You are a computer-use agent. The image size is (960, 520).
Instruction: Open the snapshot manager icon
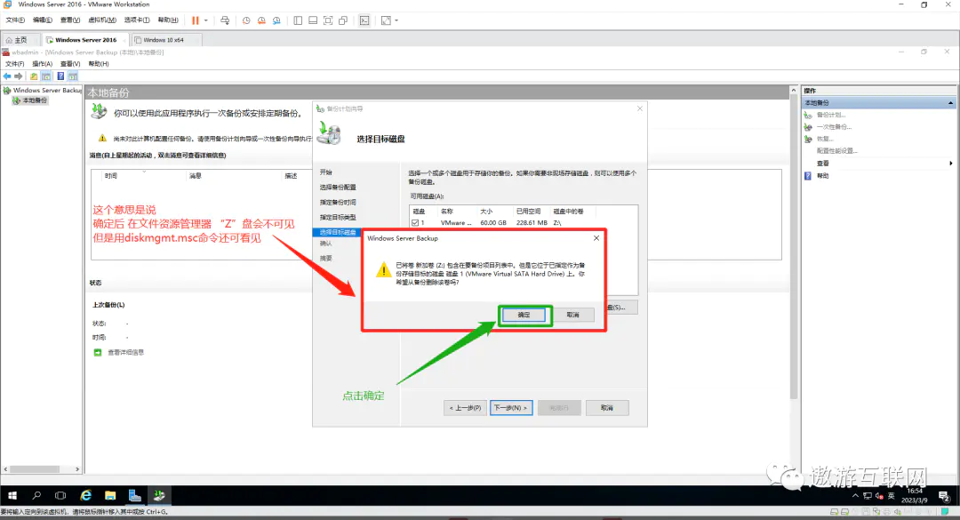[276, 20]
